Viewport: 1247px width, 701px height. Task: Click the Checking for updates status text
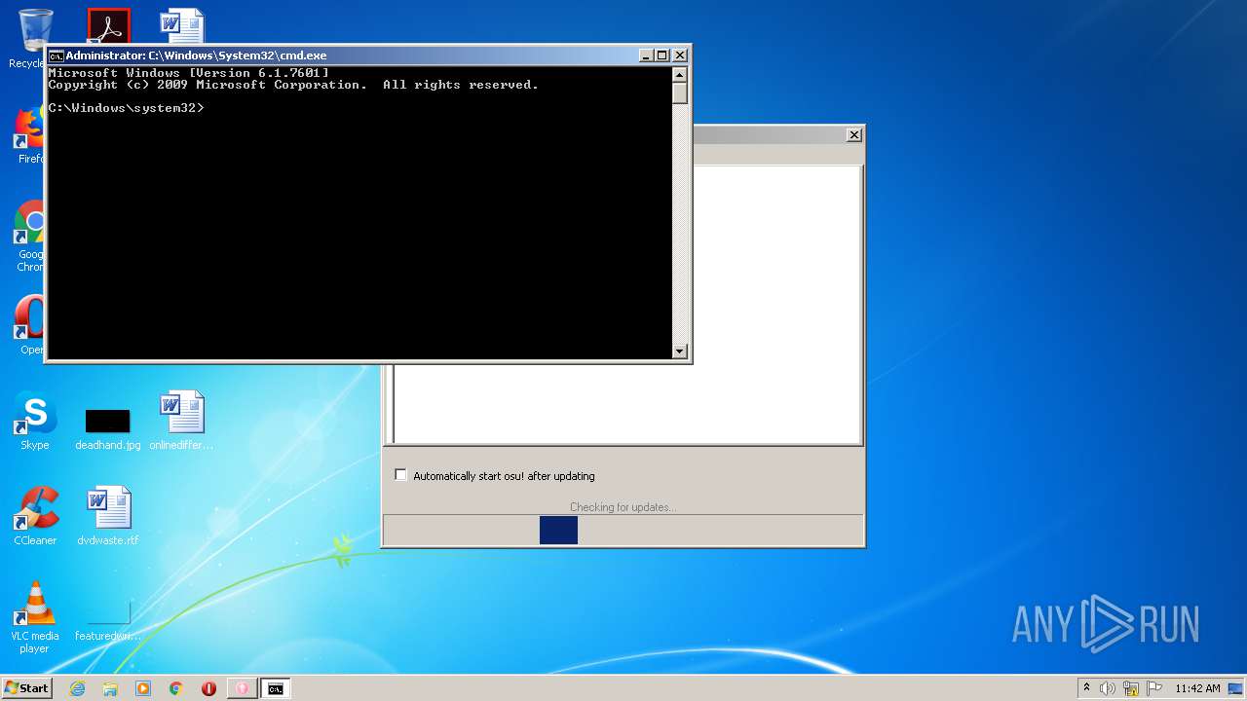[x=623, y=507]
